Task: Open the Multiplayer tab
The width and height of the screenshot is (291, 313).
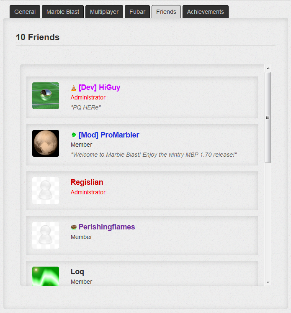Action: coord(104,12)
